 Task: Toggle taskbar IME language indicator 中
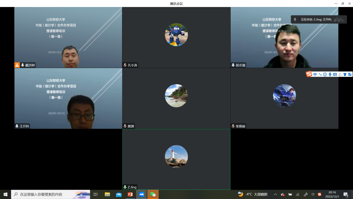[313, 195]
